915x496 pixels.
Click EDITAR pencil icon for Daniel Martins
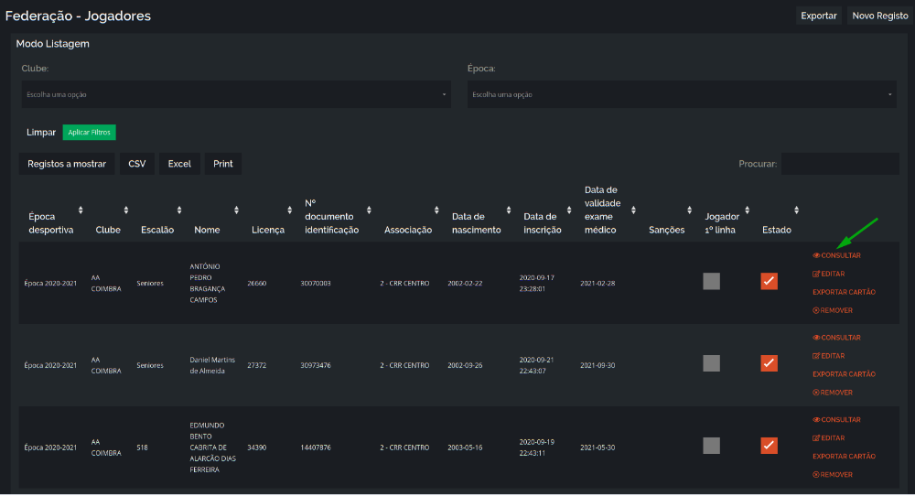[816, 356]
